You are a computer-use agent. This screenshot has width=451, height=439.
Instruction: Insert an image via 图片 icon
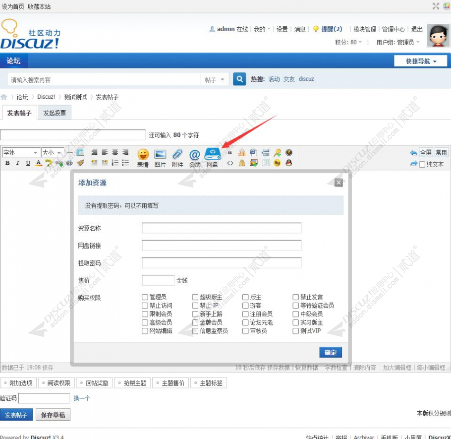[160, 158]
